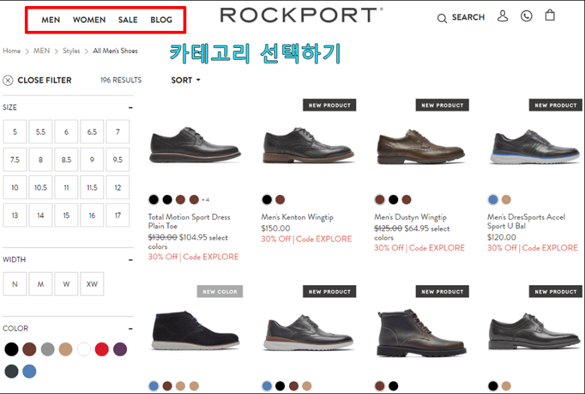Click the $120.00 price of DresSports Accel

[502, 237]
